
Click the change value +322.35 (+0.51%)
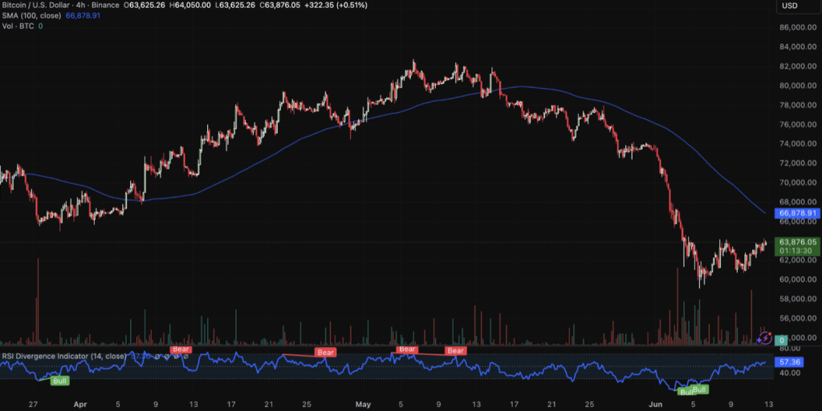pos(336,6)
